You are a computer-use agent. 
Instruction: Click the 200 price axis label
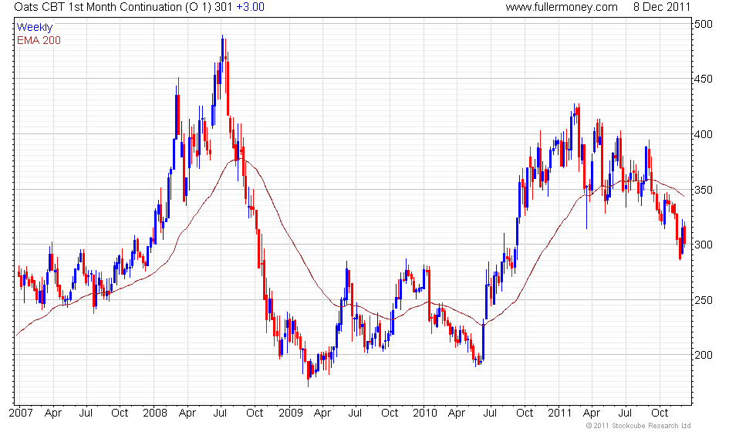tap(703, 355)
